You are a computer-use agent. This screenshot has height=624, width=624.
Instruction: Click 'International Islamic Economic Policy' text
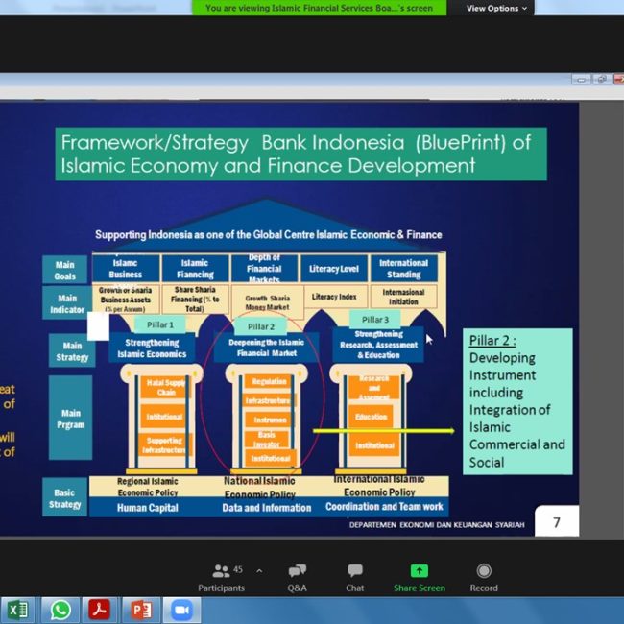379,486
